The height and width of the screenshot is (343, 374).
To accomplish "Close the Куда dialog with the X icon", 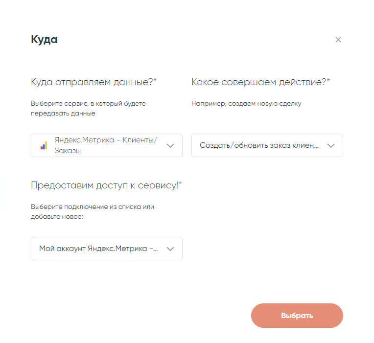I will 338,40.
